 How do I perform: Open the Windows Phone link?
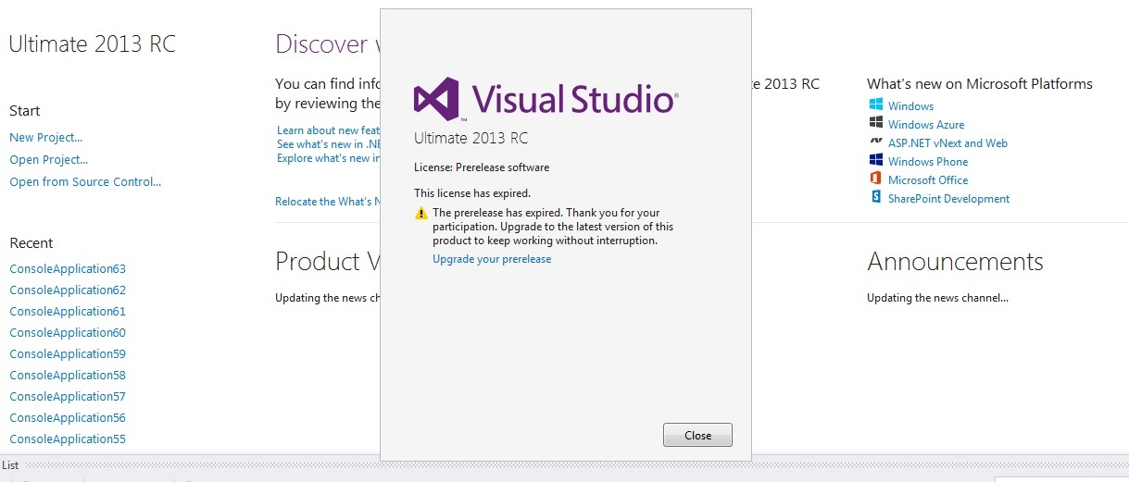tap(928, 162)
